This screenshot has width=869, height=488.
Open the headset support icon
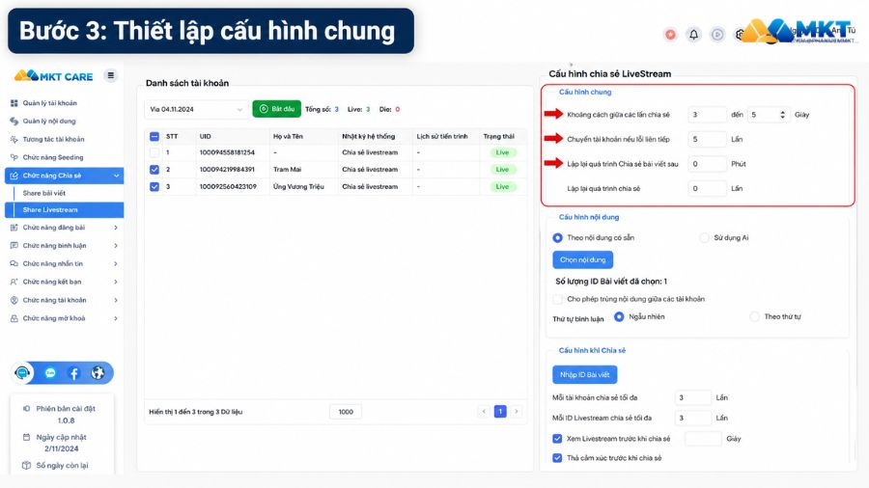pyautogui.click(x=23, y=373)
